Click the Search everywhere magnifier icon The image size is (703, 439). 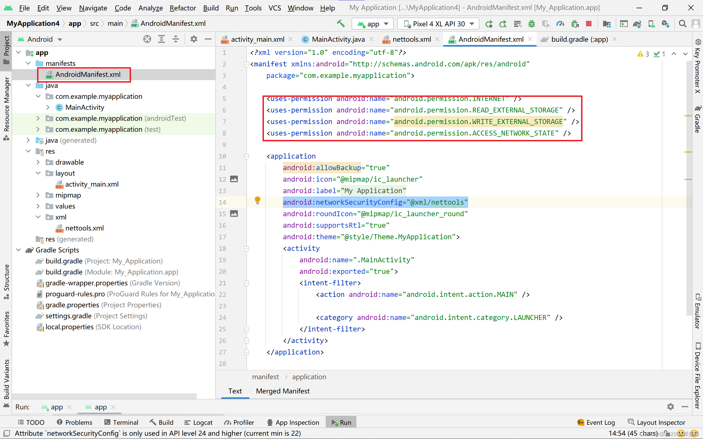[682, 24]
